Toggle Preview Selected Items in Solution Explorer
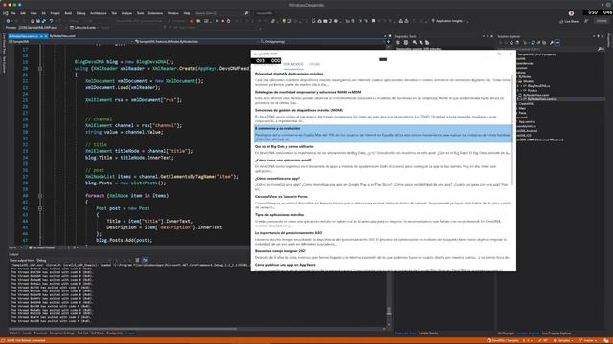This screenshot has width=613, height=344. (557, 42)
